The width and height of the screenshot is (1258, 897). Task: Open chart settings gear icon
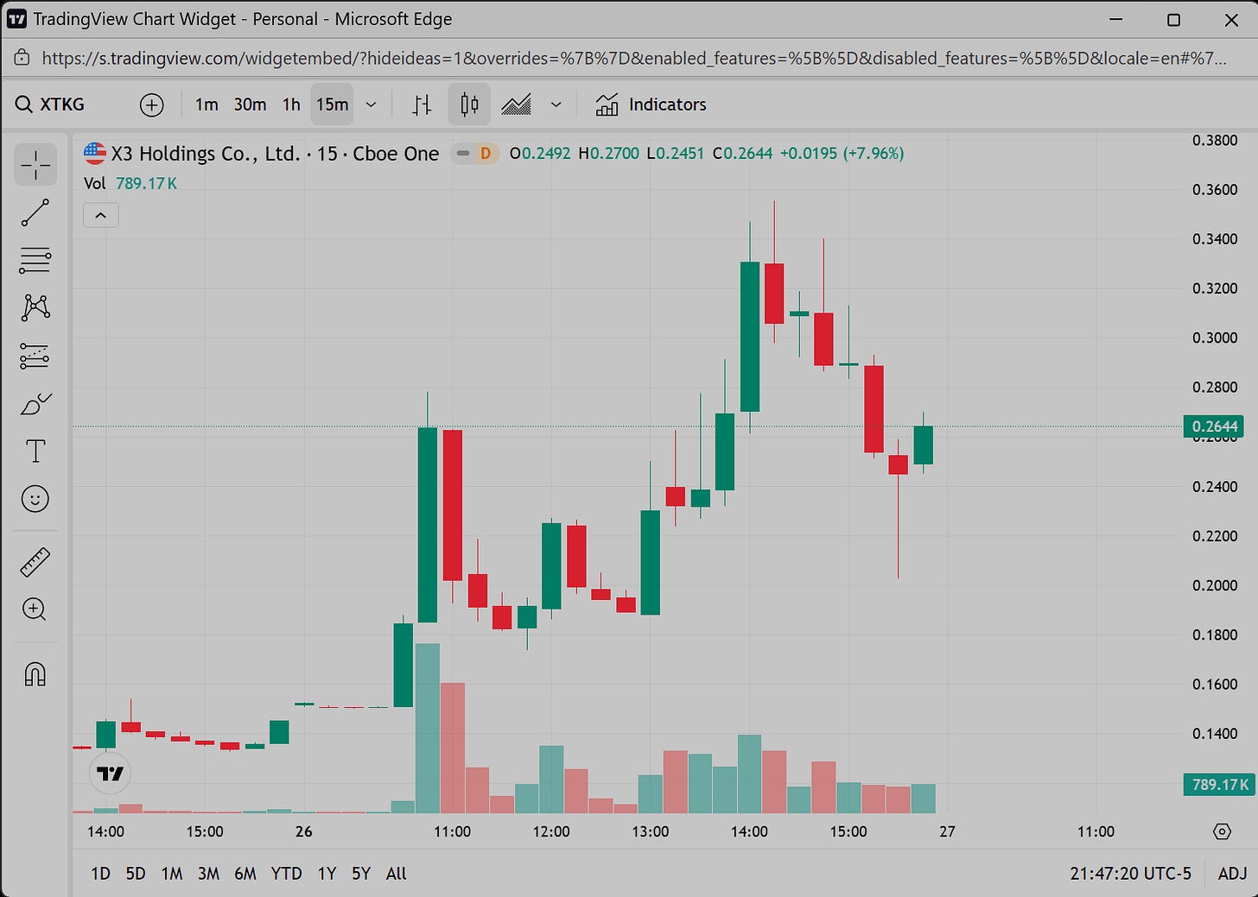[1222, 831]
